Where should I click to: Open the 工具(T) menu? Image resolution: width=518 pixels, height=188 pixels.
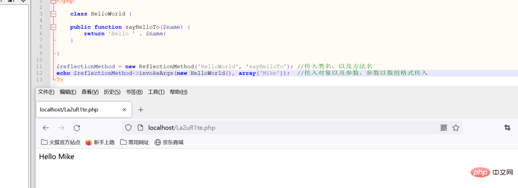pos(156,92)
